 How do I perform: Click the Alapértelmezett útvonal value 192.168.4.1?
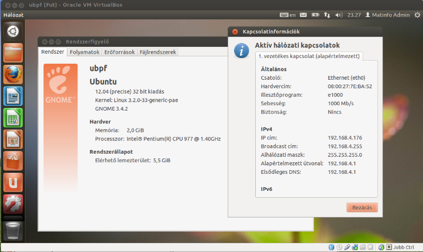pyautogui.click(x=342, y=164)
